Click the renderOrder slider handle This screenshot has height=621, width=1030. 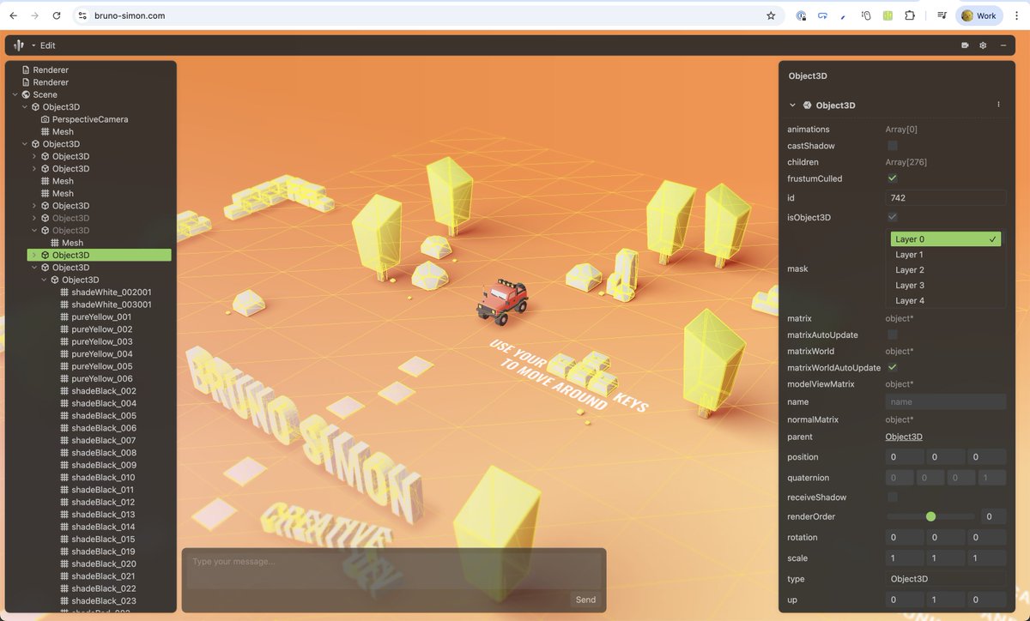coord(930,516)
